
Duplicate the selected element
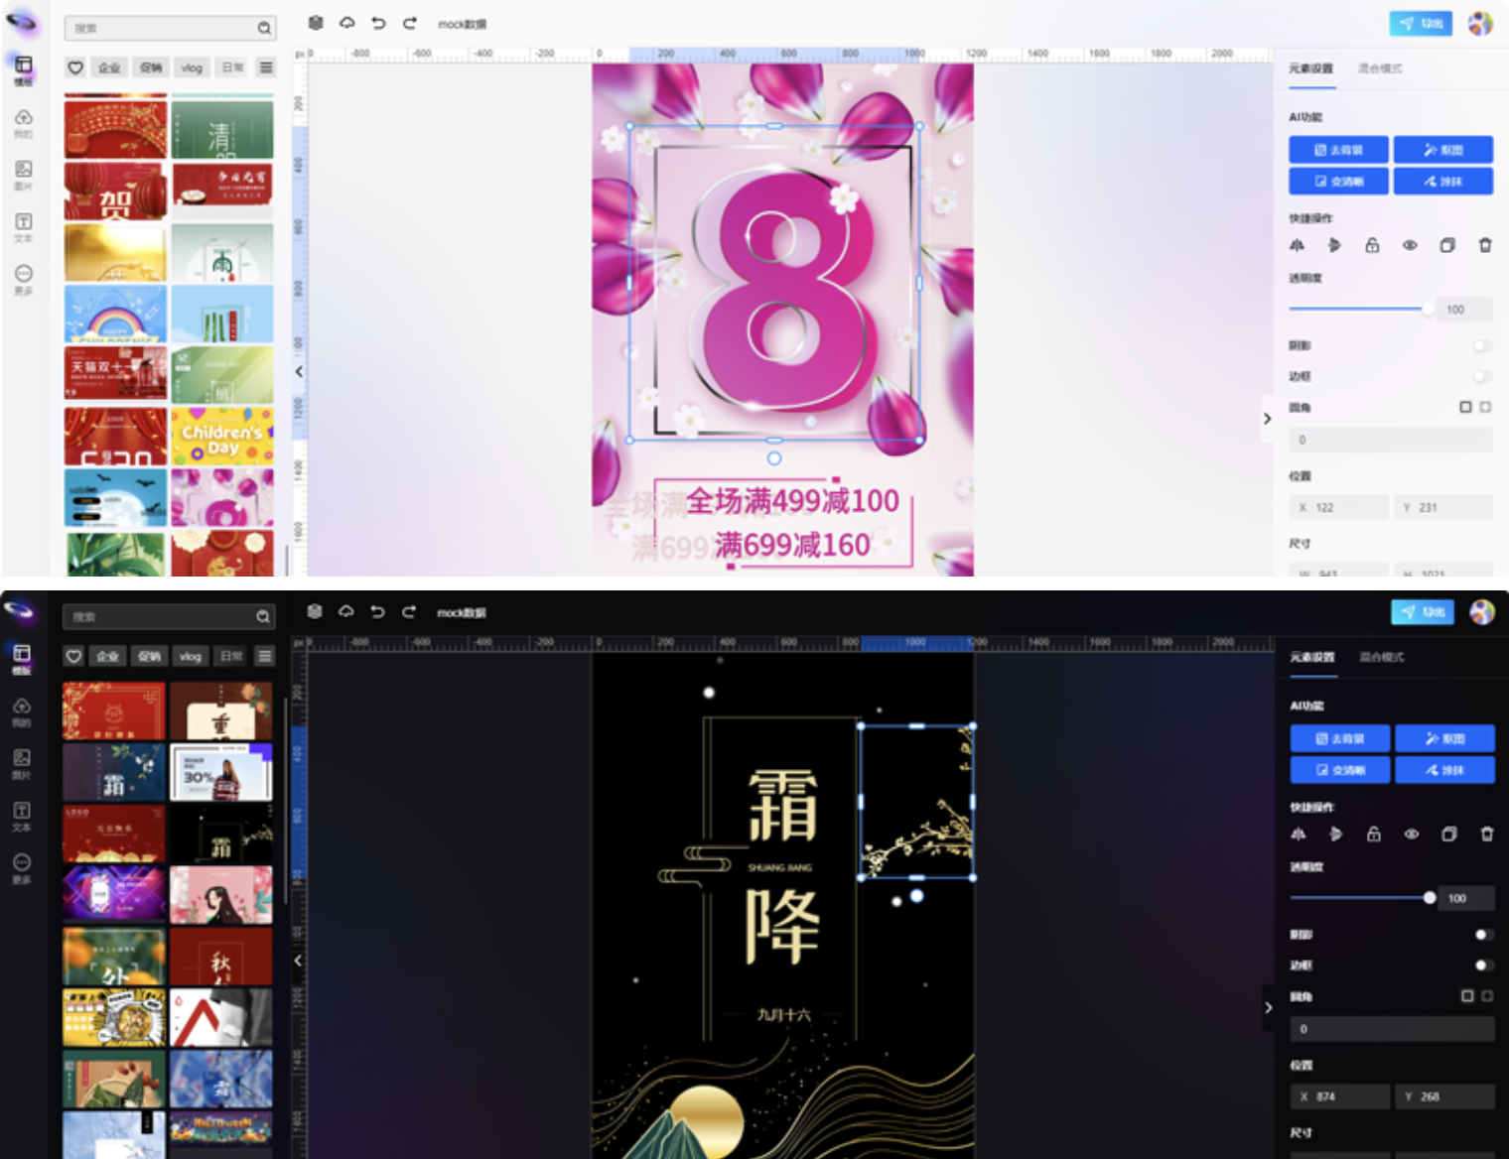click(1447, 244)
